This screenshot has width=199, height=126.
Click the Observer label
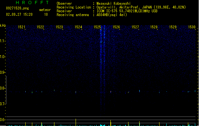pos(64,3)
